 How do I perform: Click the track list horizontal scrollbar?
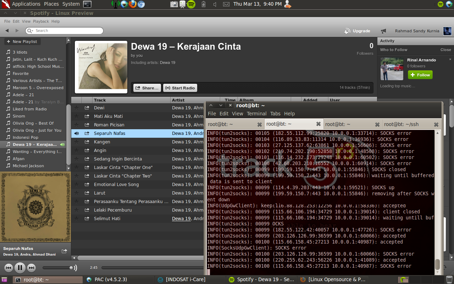[141, 258]
